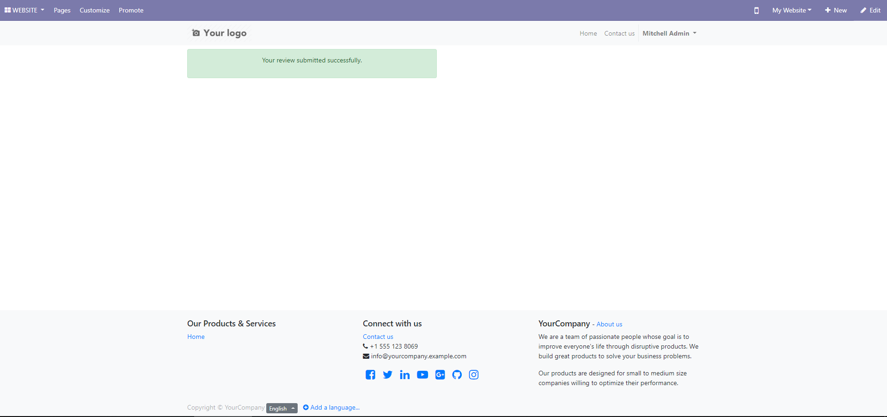Click the LinkedIn icon in footer
Screen dimensions: 887x417
pyautogui.click(x=404, y=374)
